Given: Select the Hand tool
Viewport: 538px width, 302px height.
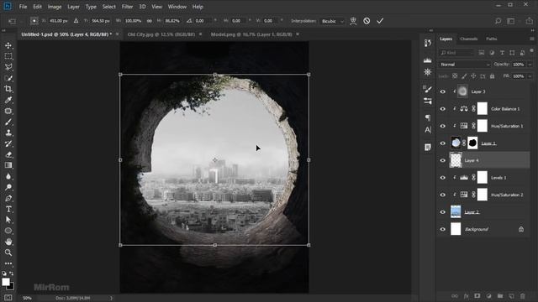Looking at the screenshot, I should (x=8, y=242).
